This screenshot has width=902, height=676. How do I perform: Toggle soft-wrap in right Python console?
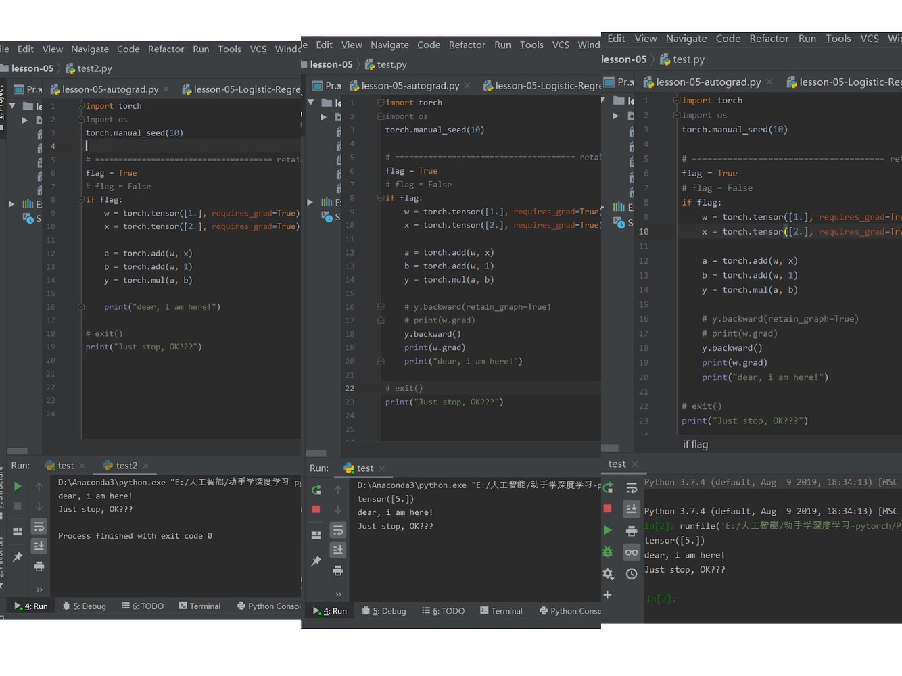631,488
